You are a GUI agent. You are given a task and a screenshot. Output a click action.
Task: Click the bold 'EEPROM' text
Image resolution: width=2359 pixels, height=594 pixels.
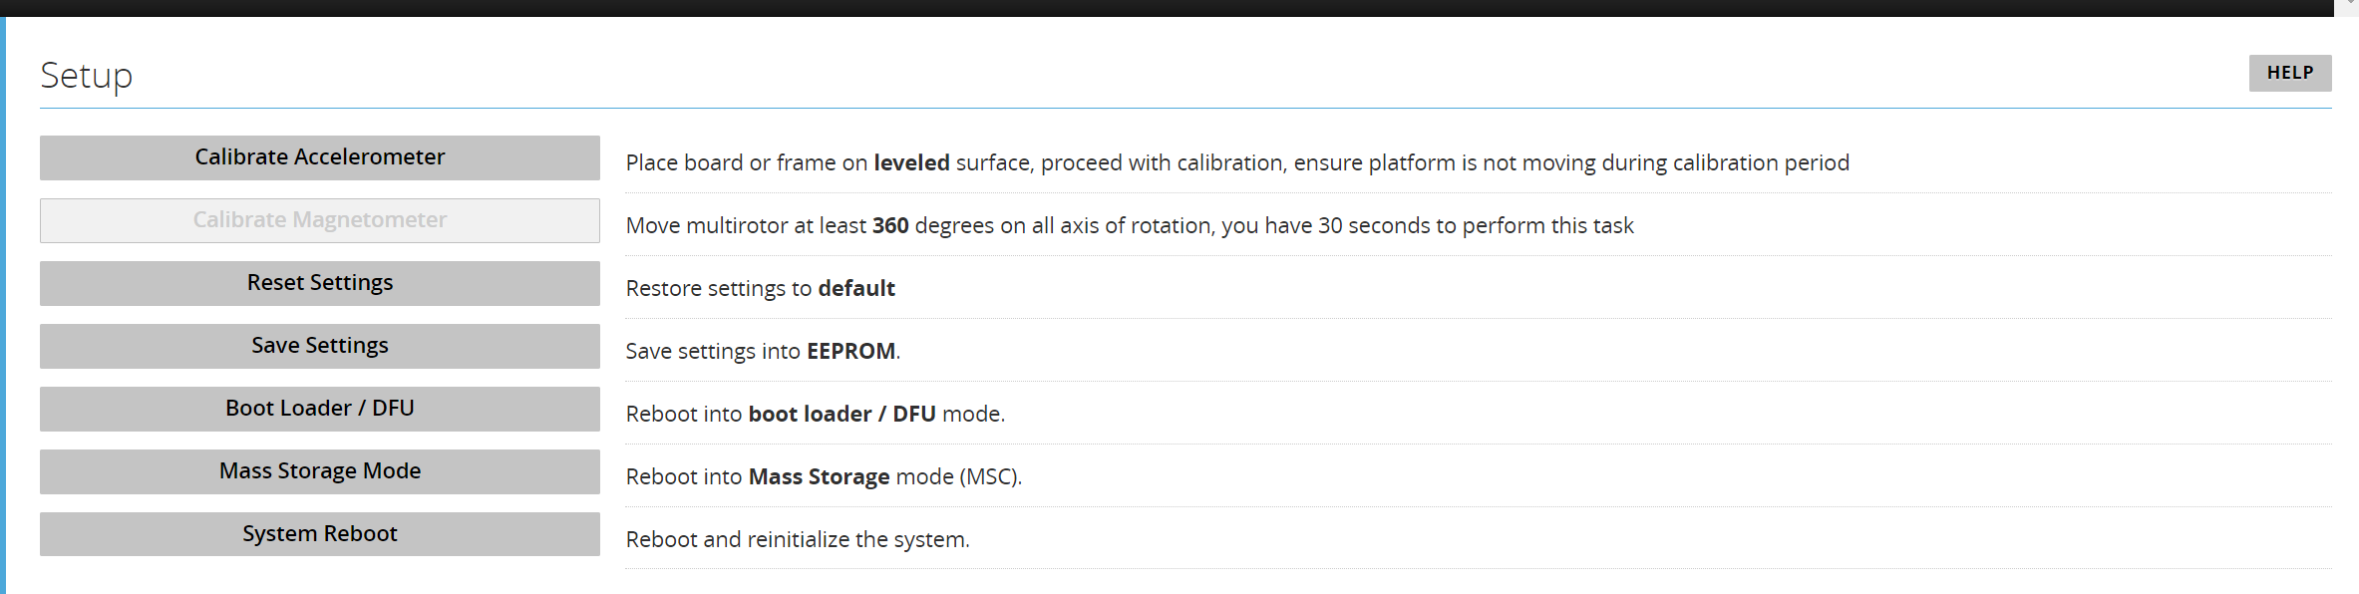pos(850,351)
